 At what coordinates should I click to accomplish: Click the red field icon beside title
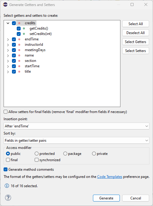(19, 71)
